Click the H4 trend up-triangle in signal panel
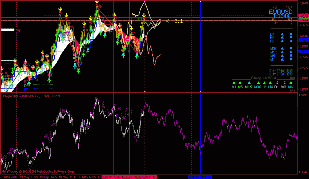Image resolution: width=309 pixels, height=179 pixels. coord(282,37)
